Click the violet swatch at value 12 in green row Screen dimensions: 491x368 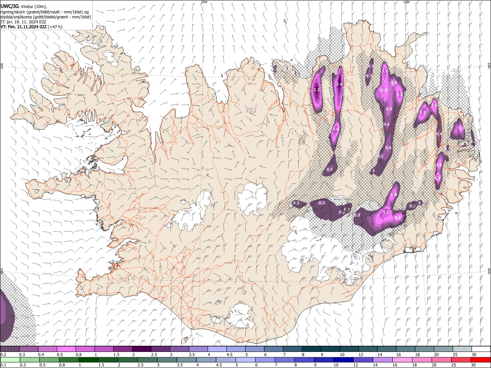click(362, 360)
